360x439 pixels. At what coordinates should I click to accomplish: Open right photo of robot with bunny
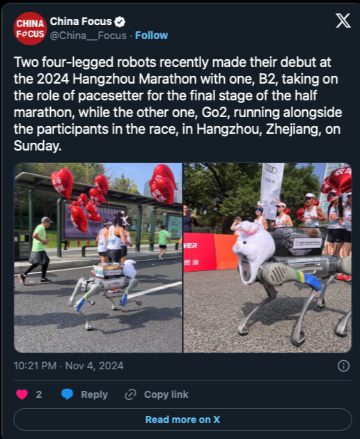tap(267, 258)
